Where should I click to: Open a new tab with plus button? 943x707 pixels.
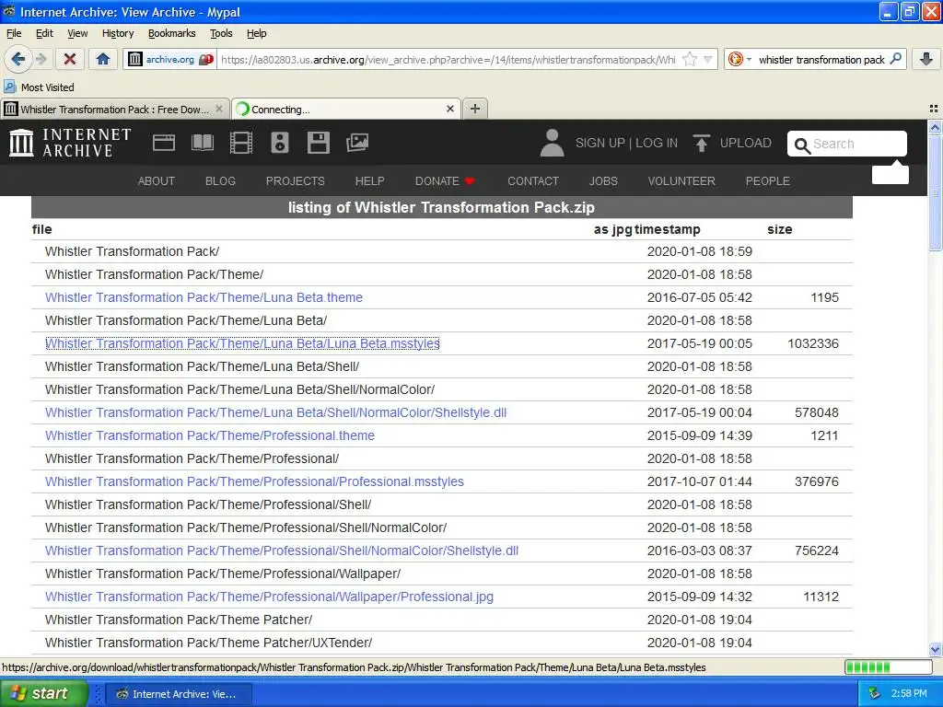(x=475, y=109)
